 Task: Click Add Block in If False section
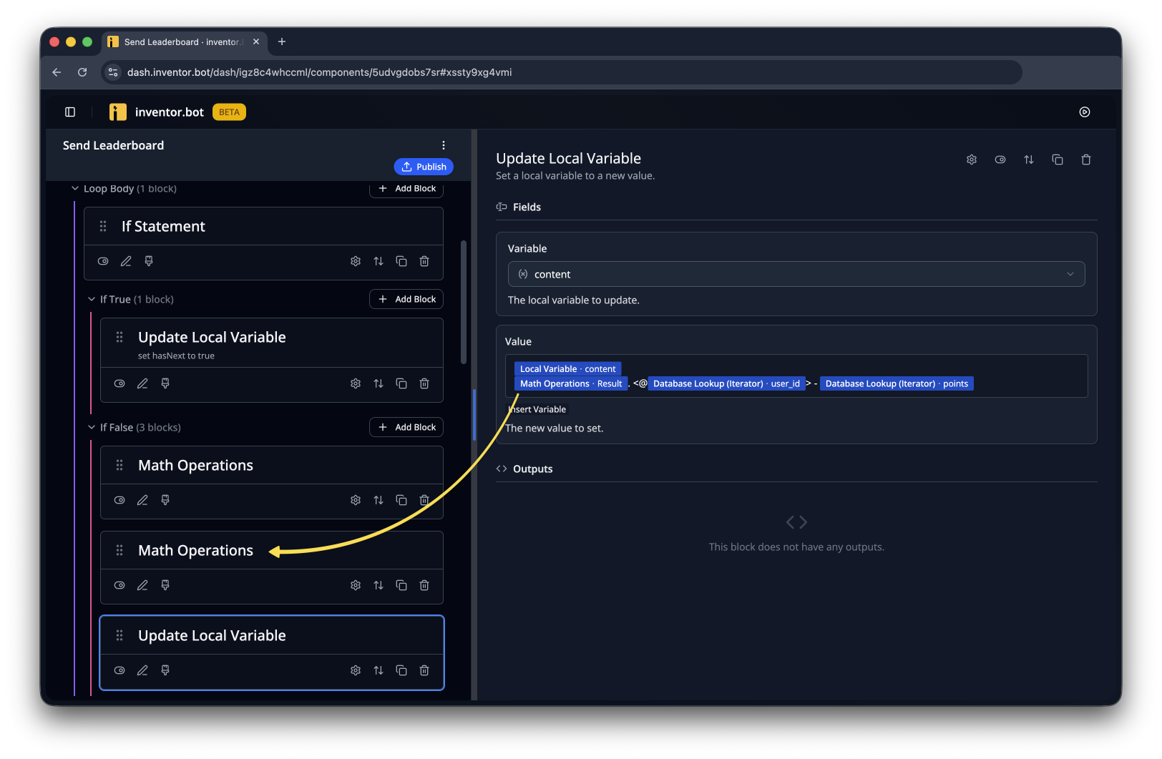(406, 427)
